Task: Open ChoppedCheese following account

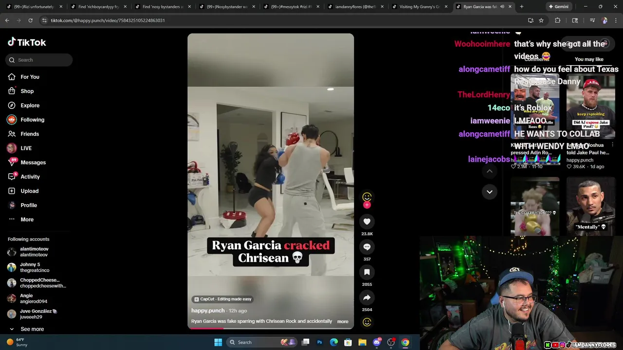Action: (x=39, y=283)
